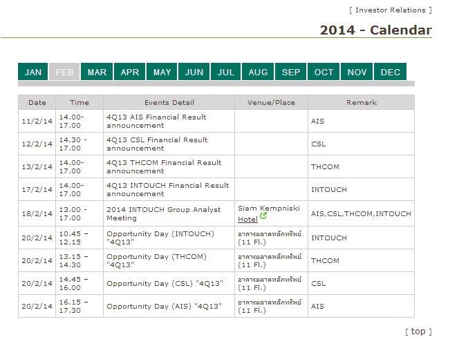Click the 13.00 - 17.00 time cell
The width and height of the screenshot is (468, 337).
(x=79, y=213)
